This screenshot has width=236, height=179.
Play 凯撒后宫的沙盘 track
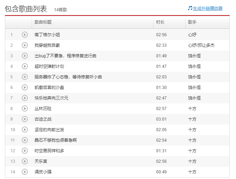[25, 87]
